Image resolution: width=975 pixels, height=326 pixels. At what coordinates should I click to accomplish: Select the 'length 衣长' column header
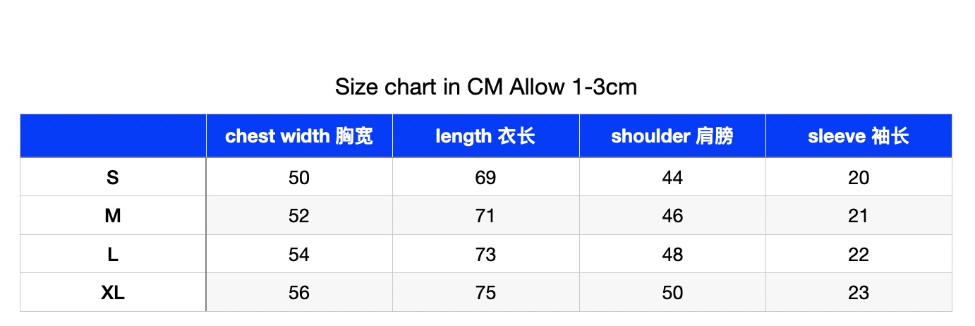(486, 136)
